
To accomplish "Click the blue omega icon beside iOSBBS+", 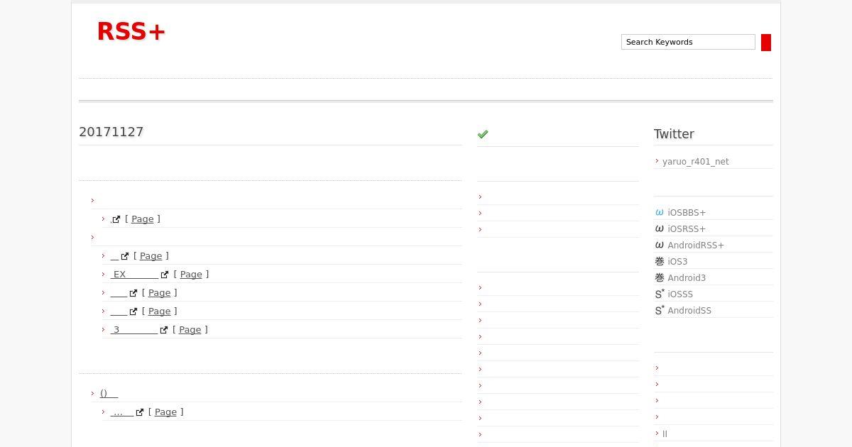I will pyautogui.click(x=660, y=212).
